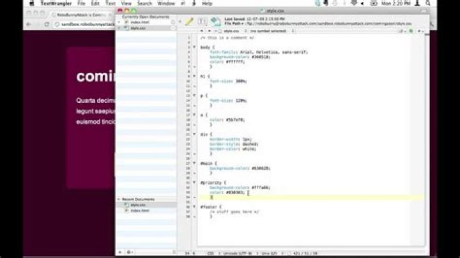The image size is (460, 258).
Task: Open the Text menu
Action: (x=111, y=3)
